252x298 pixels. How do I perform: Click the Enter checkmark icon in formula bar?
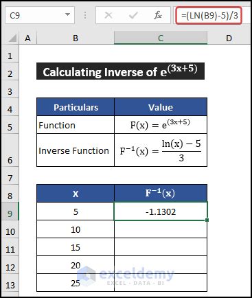click(x=133, y=15)
